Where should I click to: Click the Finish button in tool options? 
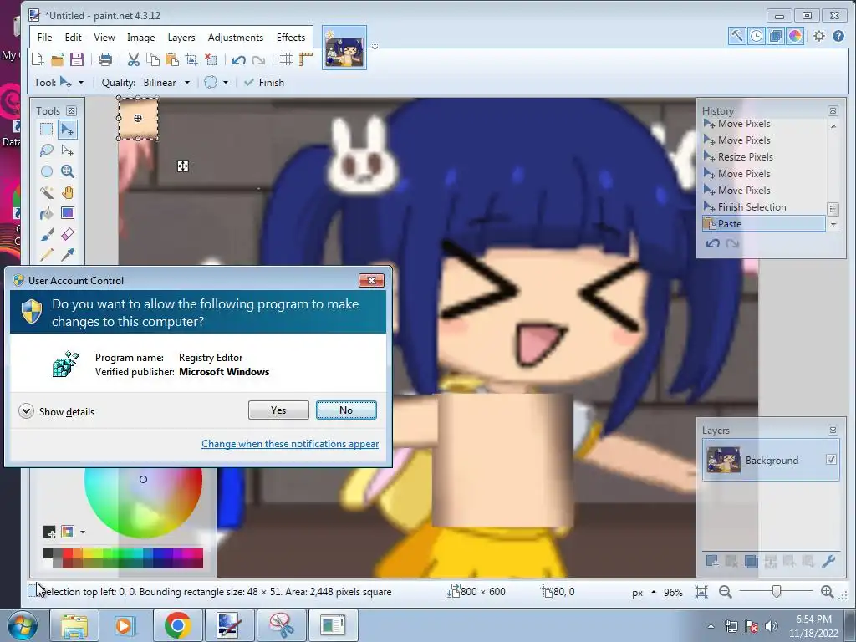coord(264,83)
